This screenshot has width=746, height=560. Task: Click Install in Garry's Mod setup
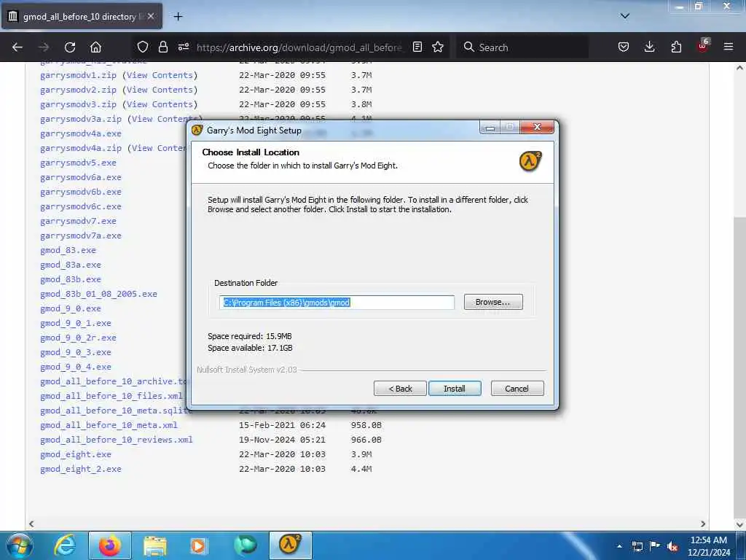(455, 389)
